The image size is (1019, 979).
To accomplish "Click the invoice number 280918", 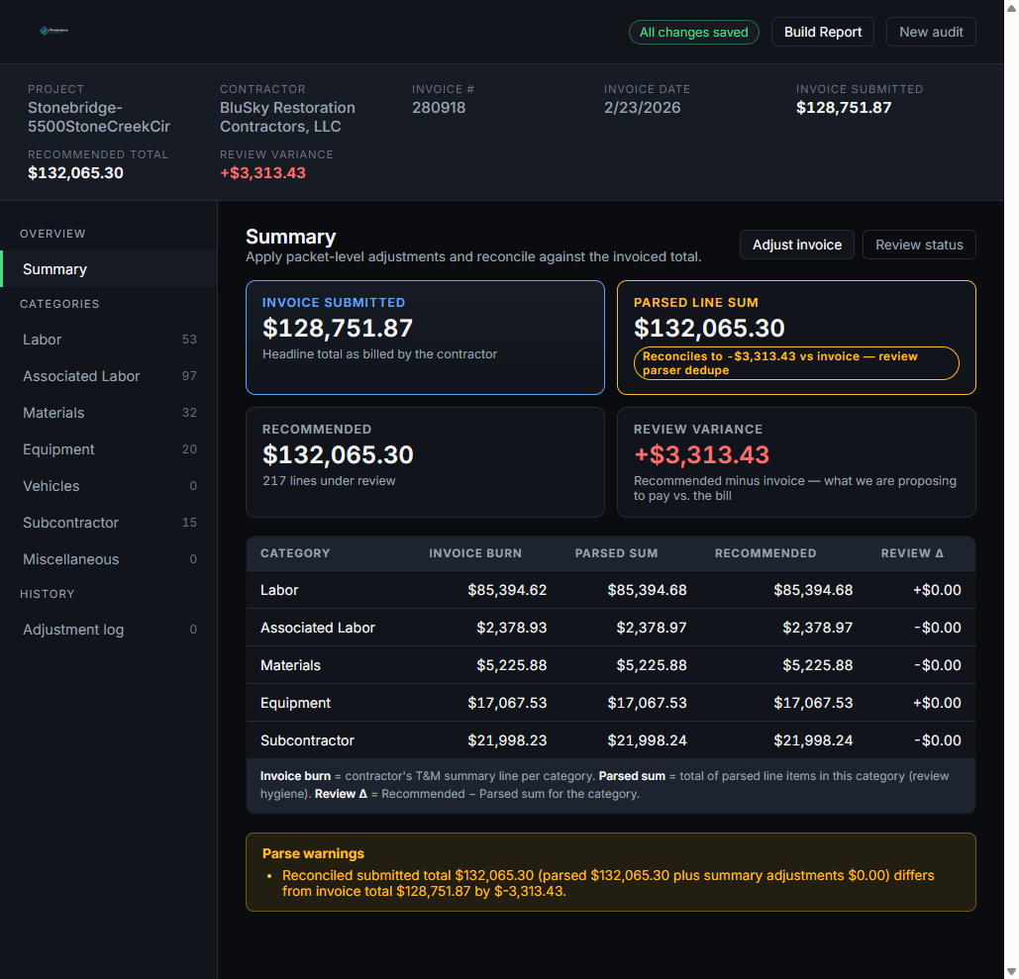I will pos(439,108).
